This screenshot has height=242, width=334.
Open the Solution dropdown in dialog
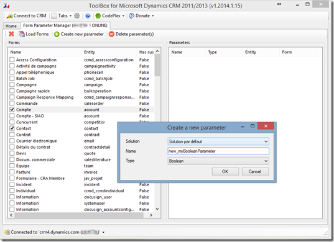click(218, 141)
